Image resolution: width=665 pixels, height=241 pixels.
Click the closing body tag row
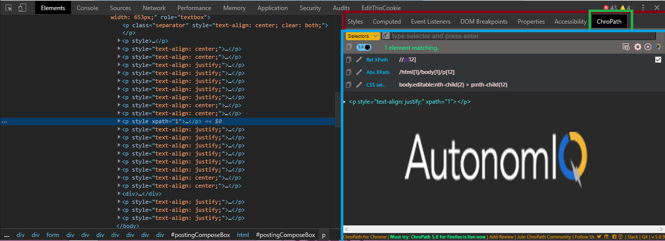(128, 226)
